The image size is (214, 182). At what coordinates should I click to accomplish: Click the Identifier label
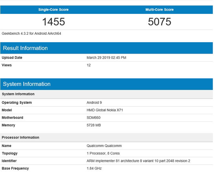[9, 161]
